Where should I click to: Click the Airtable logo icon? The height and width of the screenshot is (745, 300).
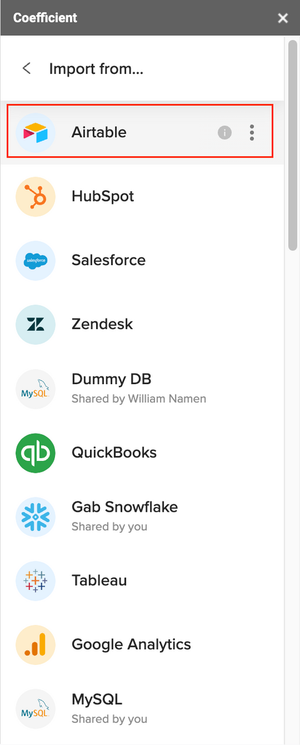pos(36,133)
